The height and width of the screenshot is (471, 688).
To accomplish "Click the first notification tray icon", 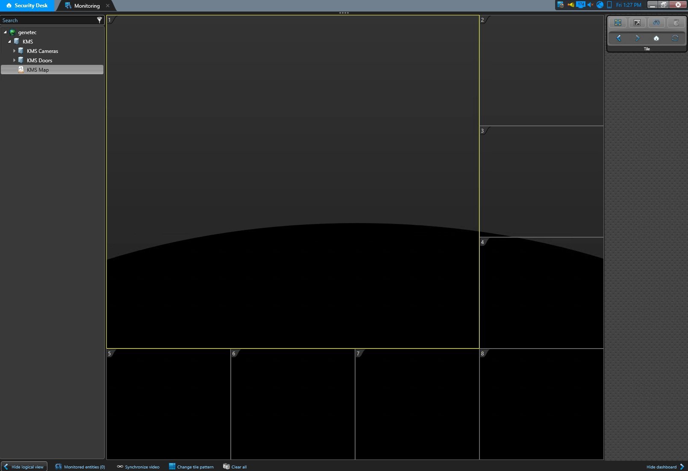I will pos(560,5).
